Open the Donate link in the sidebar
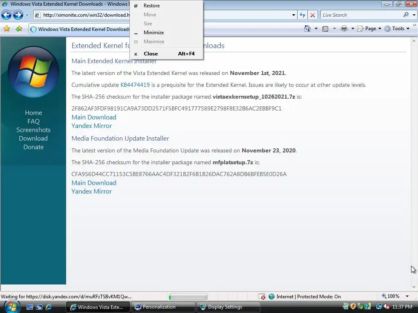418x313 pixels. click(x=33, y=147)
